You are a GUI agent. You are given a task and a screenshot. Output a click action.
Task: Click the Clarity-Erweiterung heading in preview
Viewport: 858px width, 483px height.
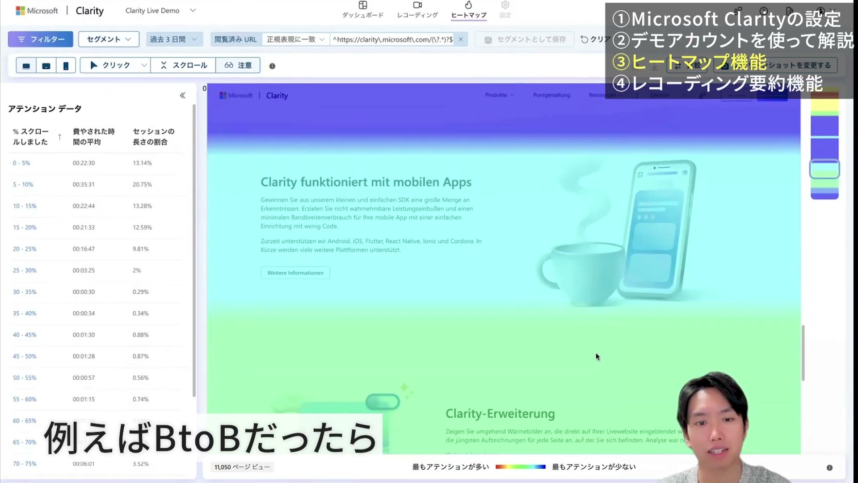point(500,414)
